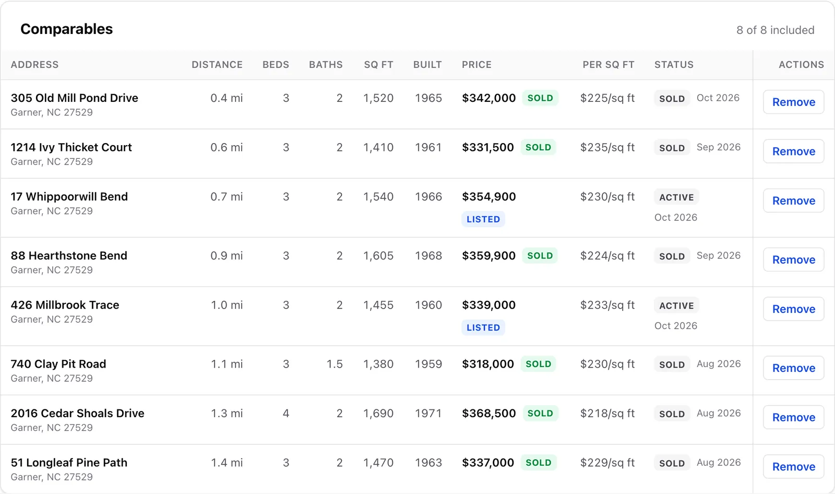835x494 pixels.
Task: Select address 2016 Cedar Shoals Drive
Action: 78,413
